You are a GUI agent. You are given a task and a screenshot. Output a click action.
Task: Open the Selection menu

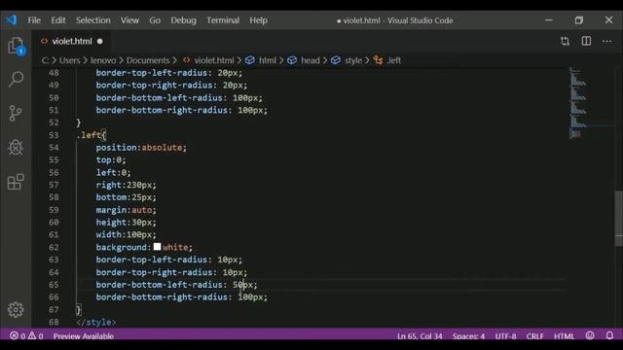tap(93, 20)
